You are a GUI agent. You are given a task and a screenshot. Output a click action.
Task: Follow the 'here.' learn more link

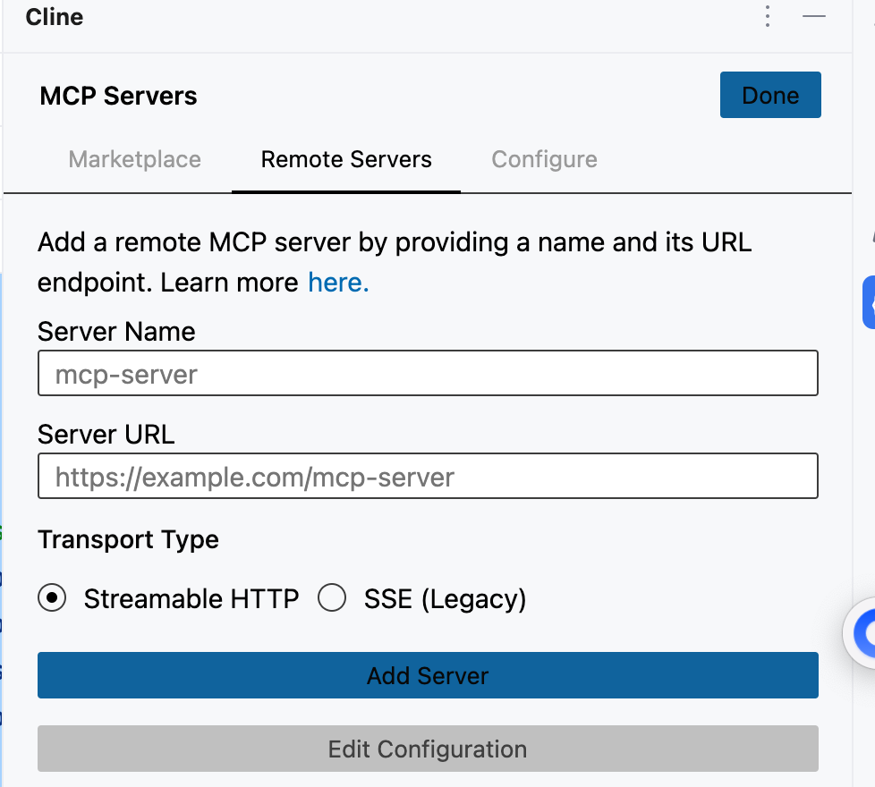[338, 283]
